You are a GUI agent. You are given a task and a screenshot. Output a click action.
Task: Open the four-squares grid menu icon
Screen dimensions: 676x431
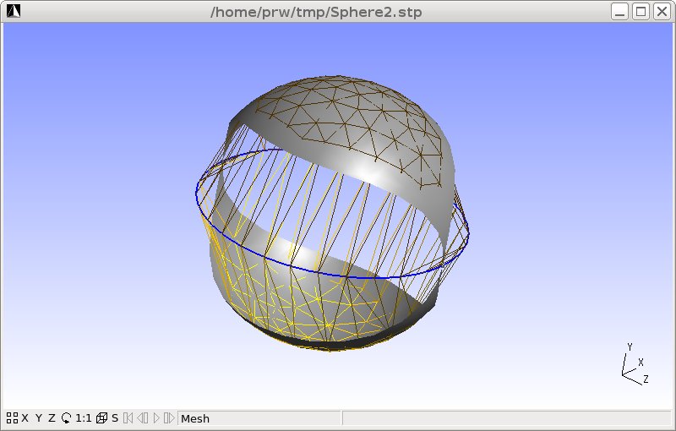click(x=12, y=418)
